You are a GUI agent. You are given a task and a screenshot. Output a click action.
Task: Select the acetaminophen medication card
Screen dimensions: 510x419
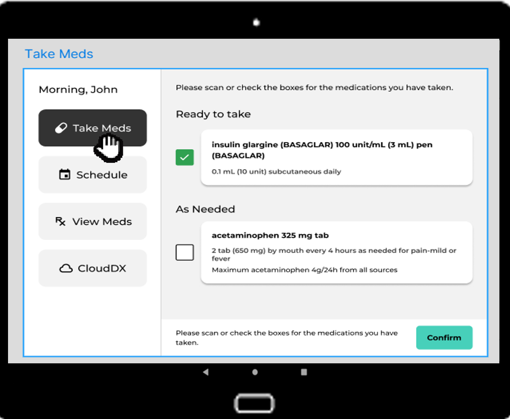[x=336, y=252]
